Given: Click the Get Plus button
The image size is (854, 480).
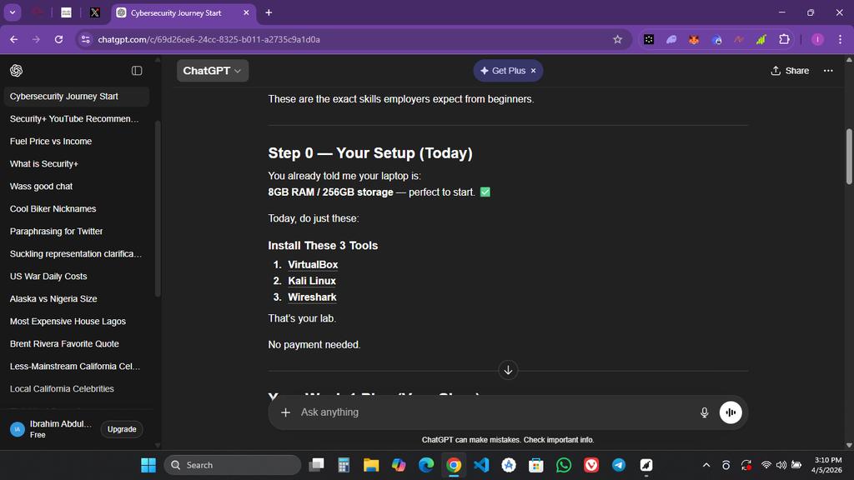Looking at the screenshot, I should click(x=503, y=71).
